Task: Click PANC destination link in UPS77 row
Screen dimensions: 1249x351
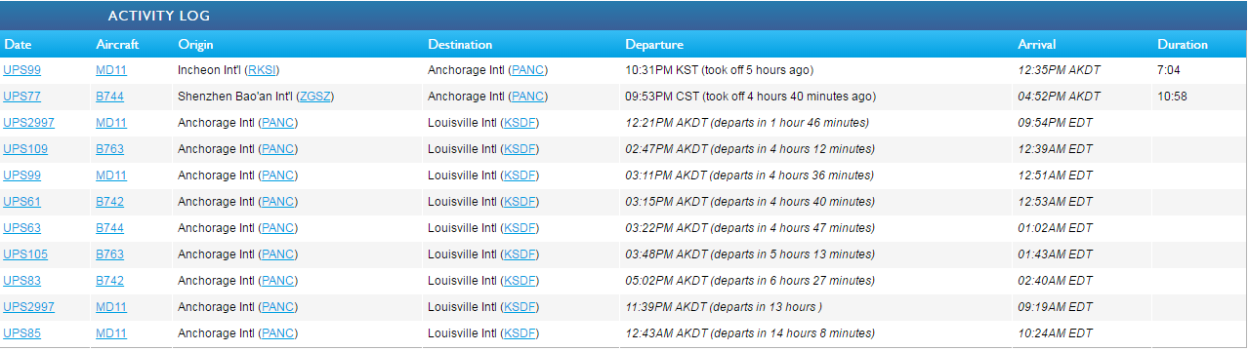Action: click(x=529, y=97)
